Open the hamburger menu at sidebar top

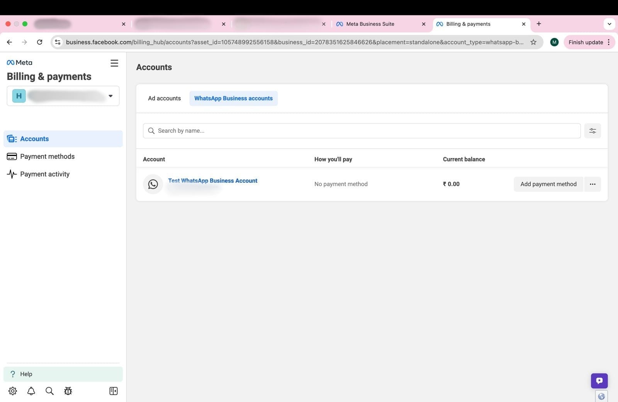pyautogui.click(x=114, y=63)
